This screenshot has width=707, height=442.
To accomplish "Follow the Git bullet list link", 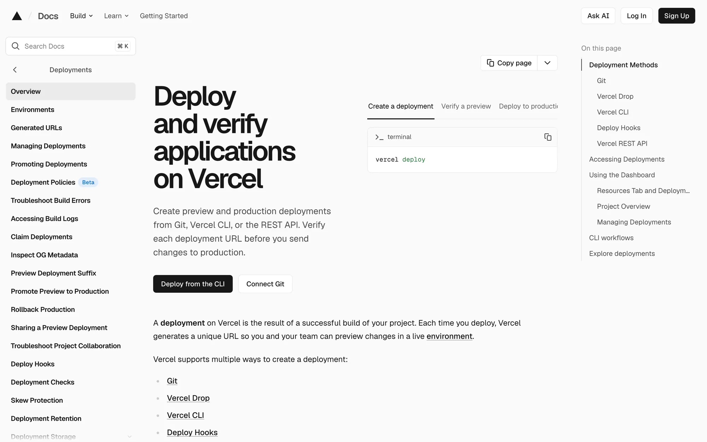I will tap(172, 381).
